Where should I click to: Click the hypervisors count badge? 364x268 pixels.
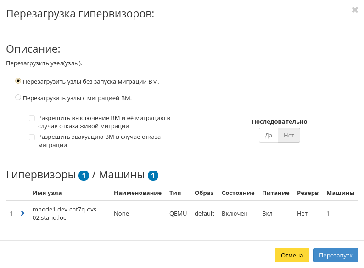click(x=84, y=176)
